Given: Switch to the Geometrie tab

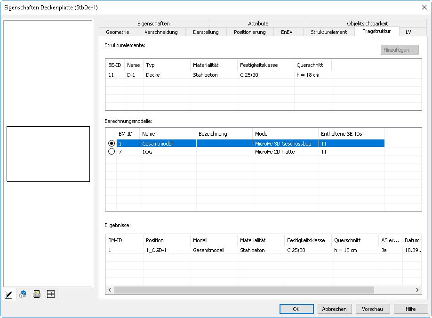Looking at the screenshot, I should coord(118,32).
